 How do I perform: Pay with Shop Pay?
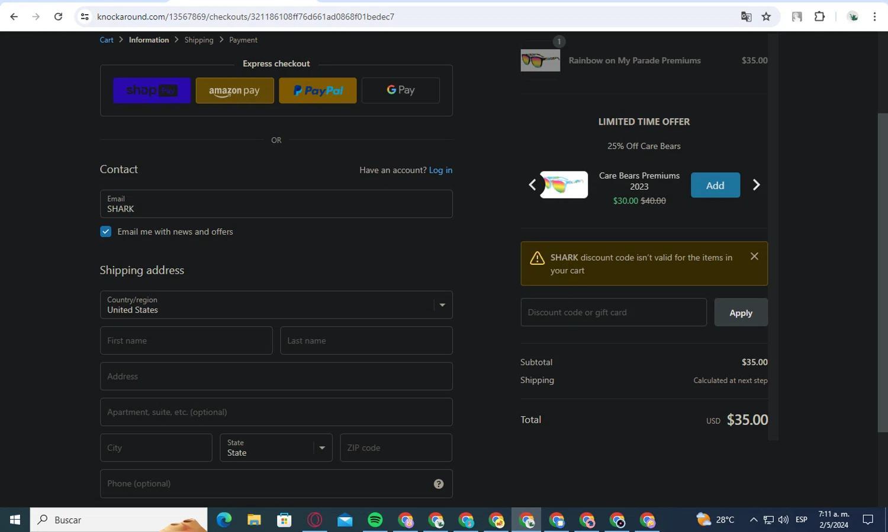click(x=152, y=90)
